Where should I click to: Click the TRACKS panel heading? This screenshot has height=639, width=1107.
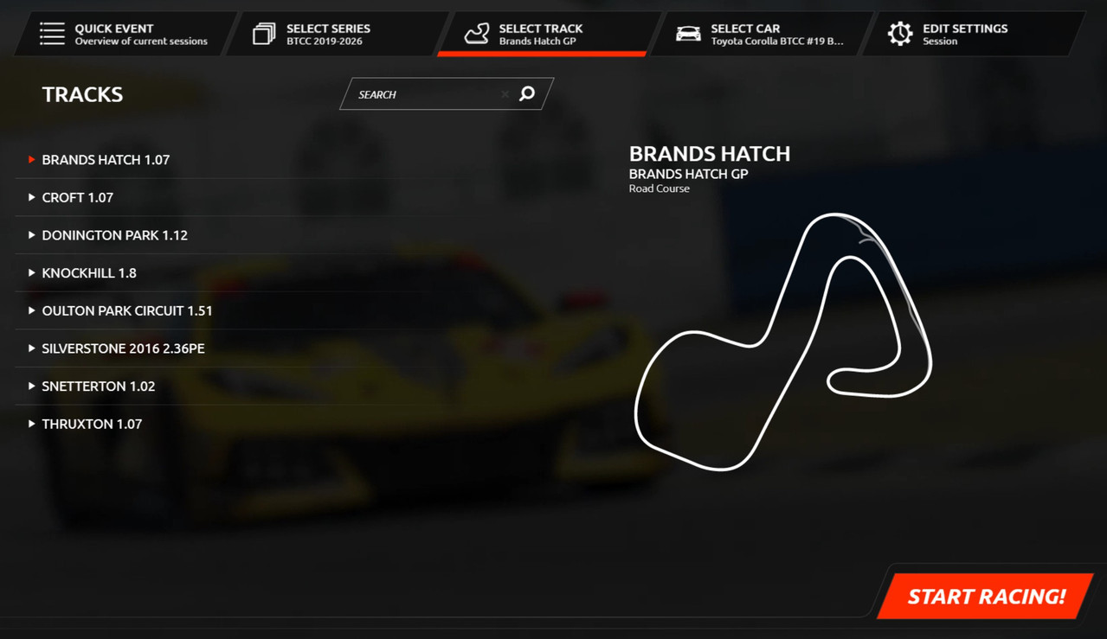coord(82,94)
